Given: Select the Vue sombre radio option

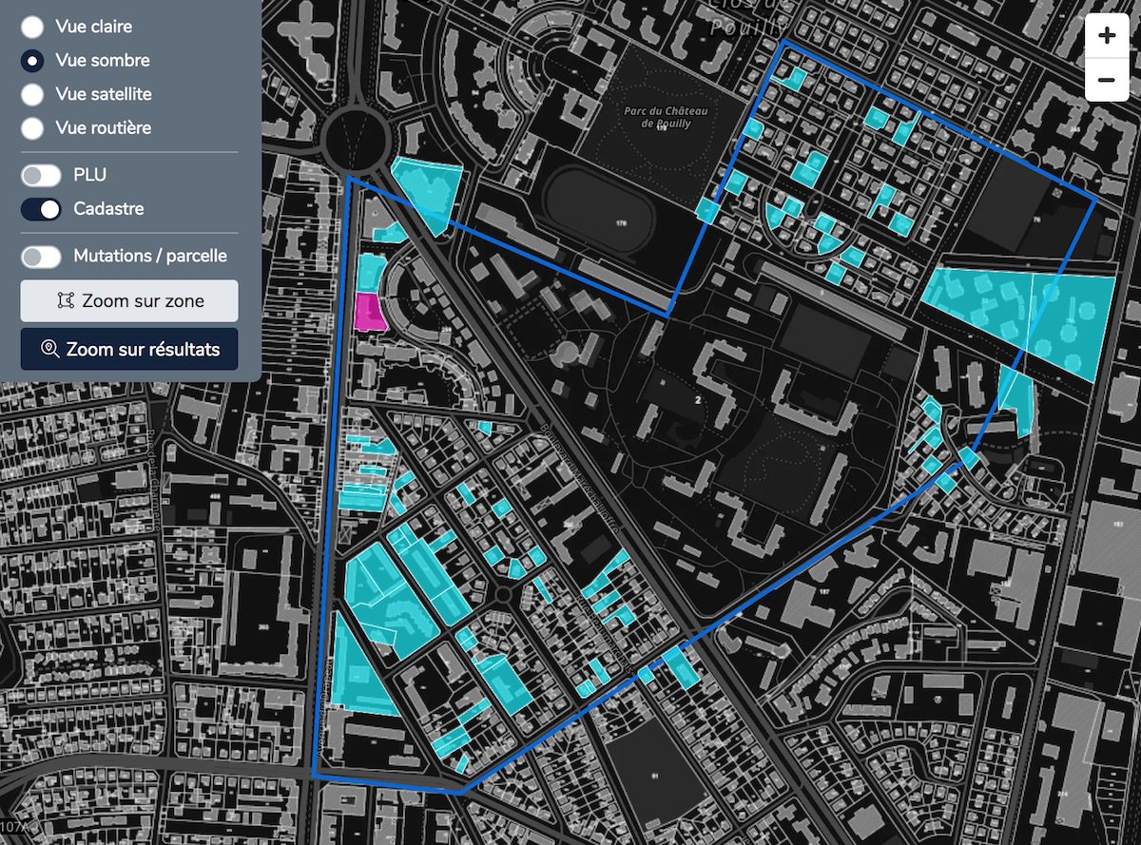Looking at the screenshot, I should tap(32, 61).
